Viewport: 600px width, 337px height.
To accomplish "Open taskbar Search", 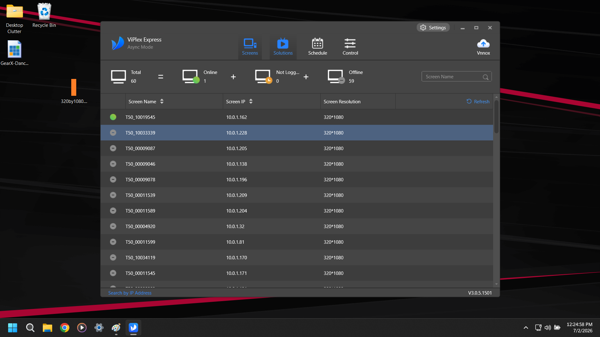I will [x=30, y=328].
